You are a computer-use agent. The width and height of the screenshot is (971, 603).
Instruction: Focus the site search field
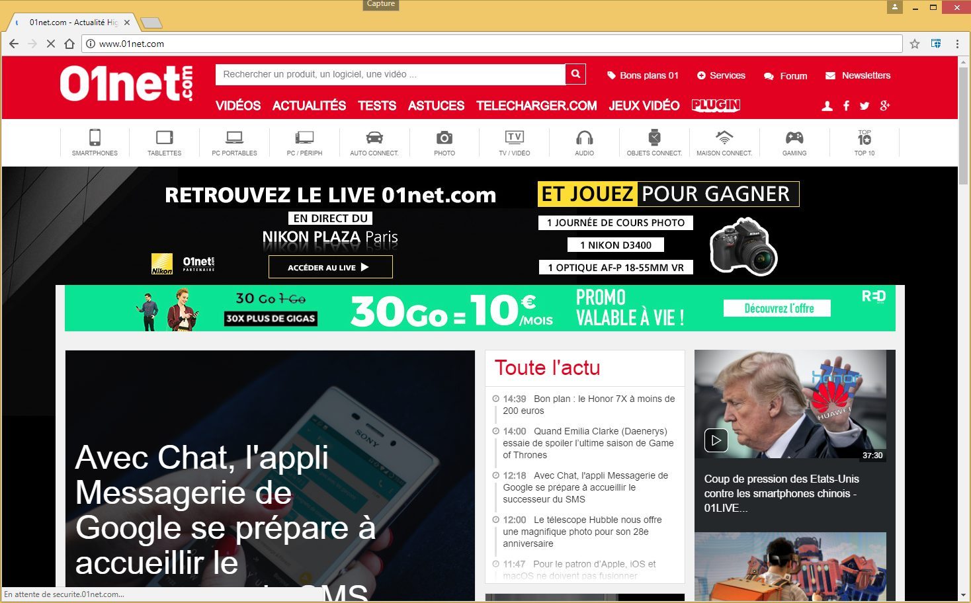click(x=390, y=74)
